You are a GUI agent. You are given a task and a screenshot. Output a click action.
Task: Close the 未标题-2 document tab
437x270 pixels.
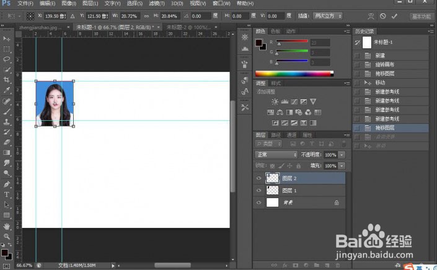pyautogui.click(x=216, y=27)
